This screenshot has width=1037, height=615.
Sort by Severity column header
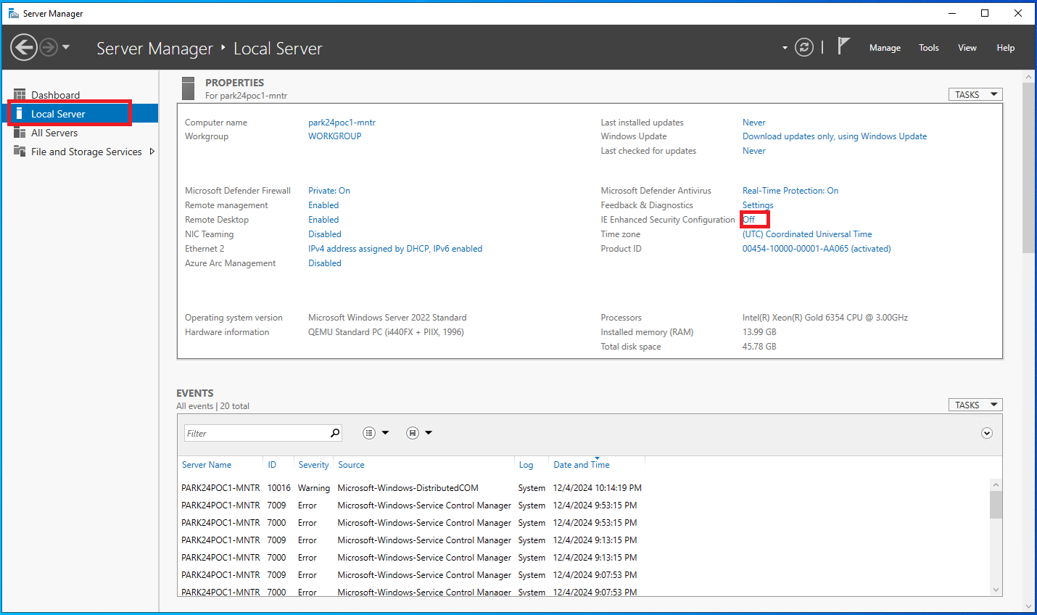(x=313, y=465)
